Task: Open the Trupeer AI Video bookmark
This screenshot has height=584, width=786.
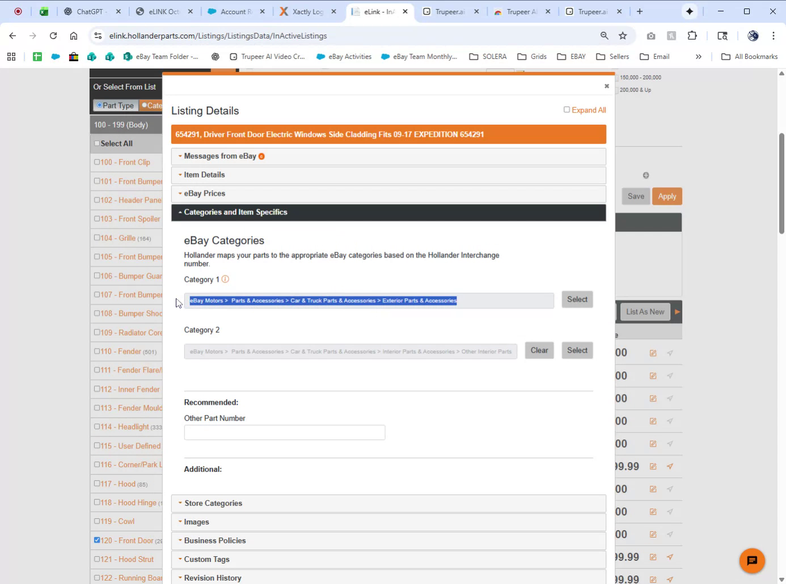Action: 268,57
